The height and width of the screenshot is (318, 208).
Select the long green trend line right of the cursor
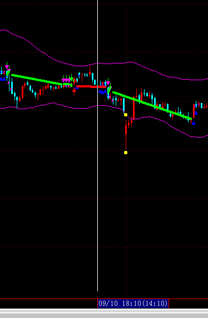coord(152,105)
